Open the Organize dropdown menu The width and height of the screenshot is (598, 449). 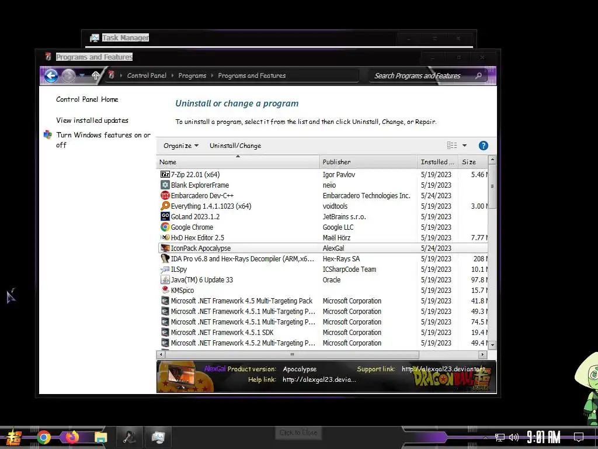click(181, 146)
